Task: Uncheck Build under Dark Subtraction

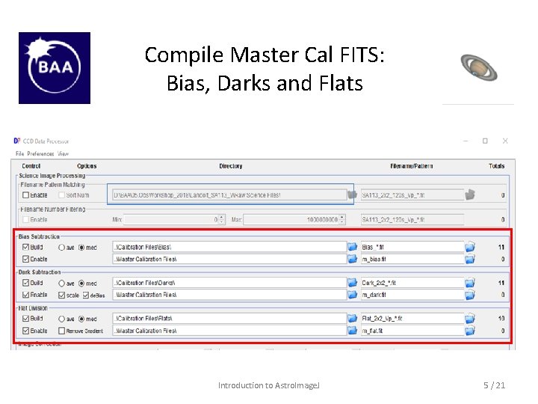Action: [25, 283]
